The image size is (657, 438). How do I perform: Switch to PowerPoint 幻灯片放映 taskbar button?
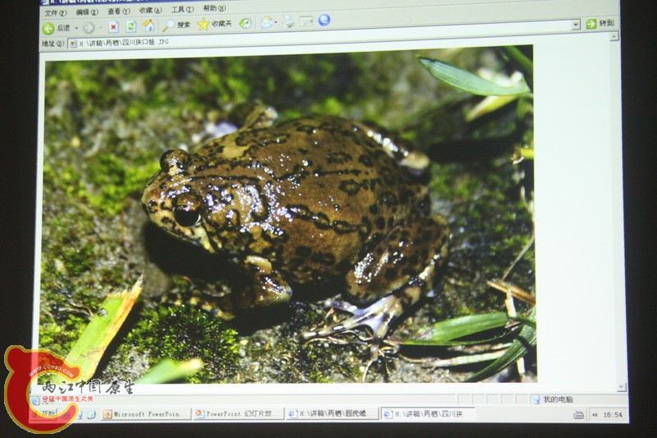pos(239,413)
